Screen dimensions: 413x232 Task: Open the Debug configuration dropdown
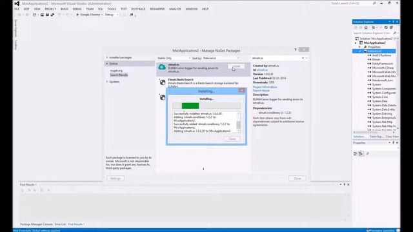click(112, 15)
